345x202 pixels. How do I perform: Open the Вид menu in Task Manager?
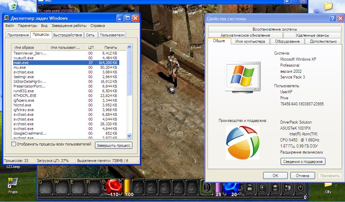click(44, 26)
